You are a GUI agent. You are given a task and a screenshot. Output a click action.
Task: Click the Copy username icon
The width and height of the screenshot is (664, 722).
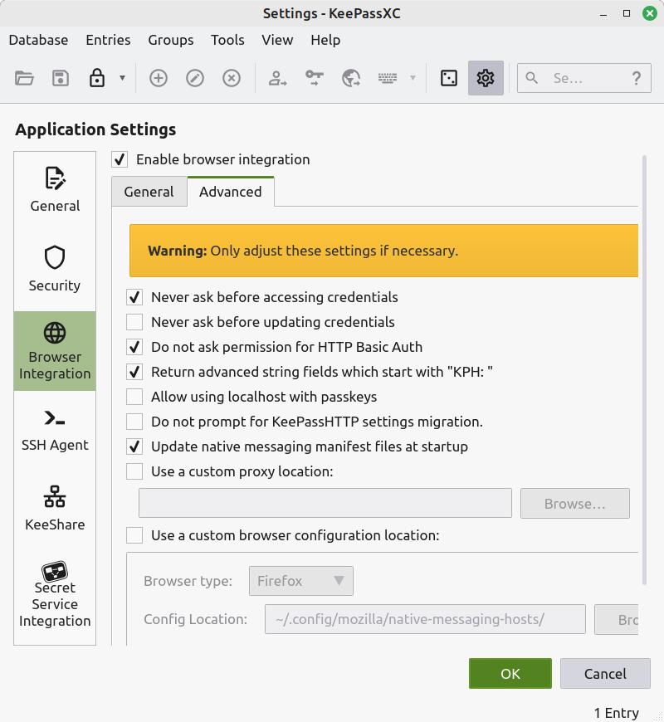278,78
